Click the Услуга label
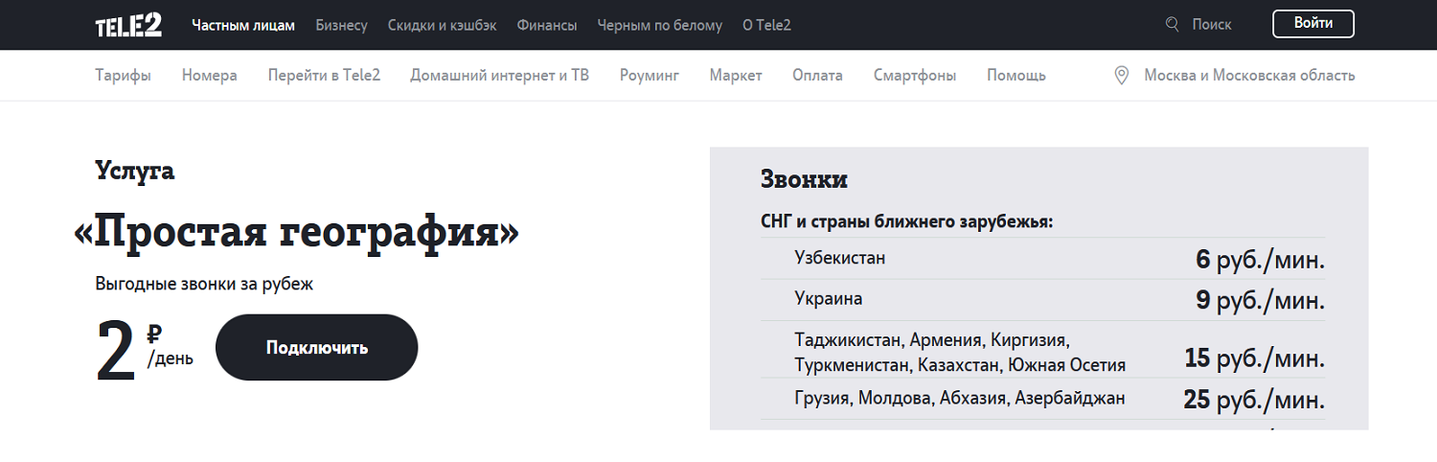 coord(134,172)
